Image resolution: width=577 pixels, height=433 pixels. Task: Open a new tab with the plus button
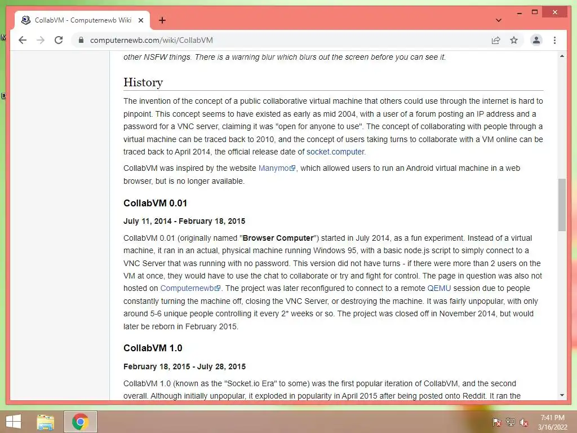click(162, 20)
